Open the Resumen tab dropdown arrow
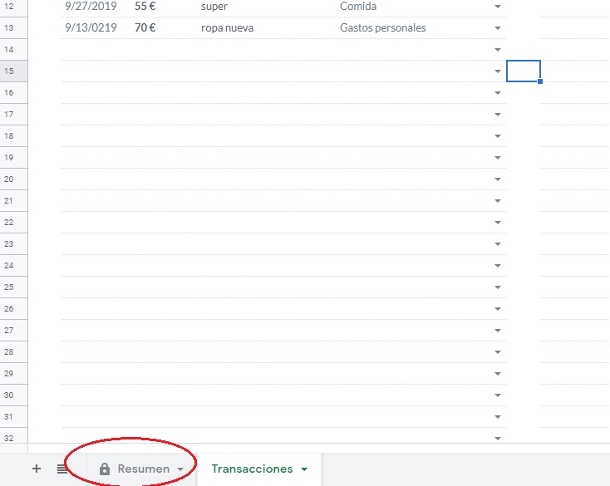 click(x=180, y=469)
